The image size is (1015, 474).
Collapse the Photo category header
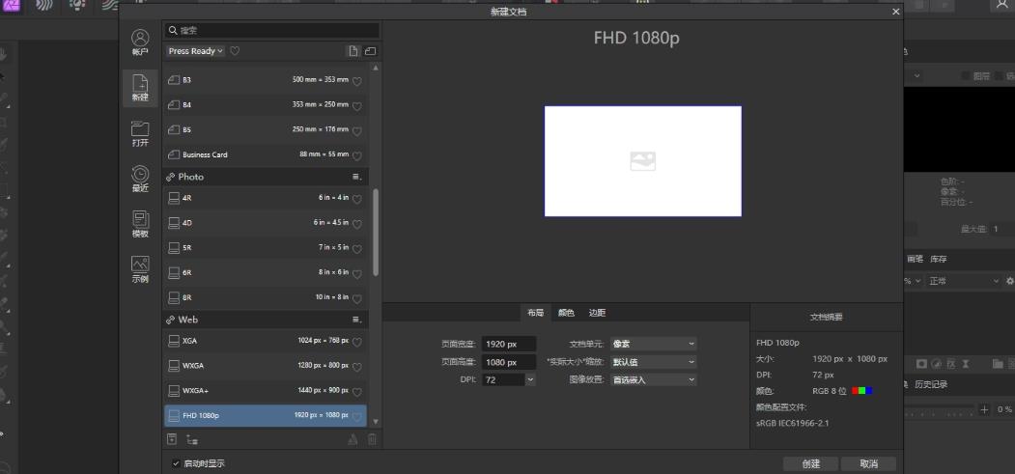point(266,177)
